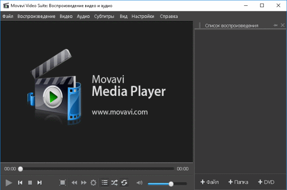Speed up playback with fast-forward arrows
287x190 pixels.
(84, 183)
